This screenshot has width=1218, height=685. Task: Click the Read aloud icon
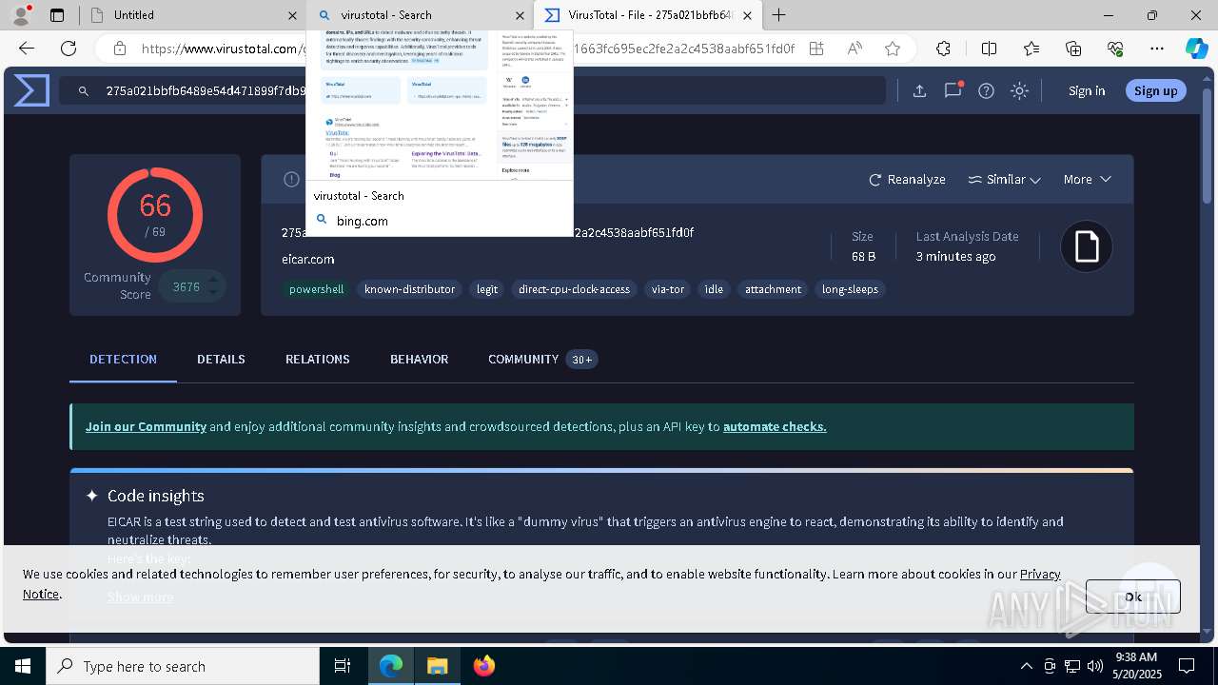tap(855, 49)
